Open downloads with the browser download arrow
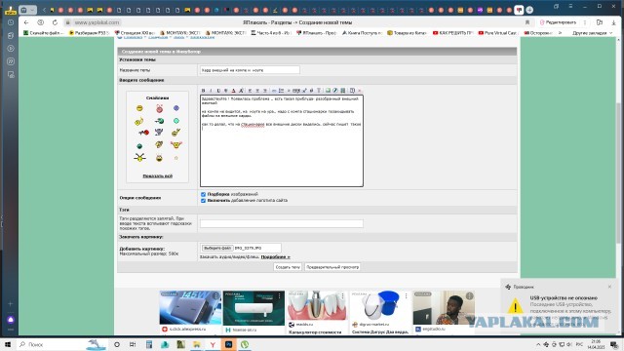This screenshot has height=351, width=624. tap(613, 22)
